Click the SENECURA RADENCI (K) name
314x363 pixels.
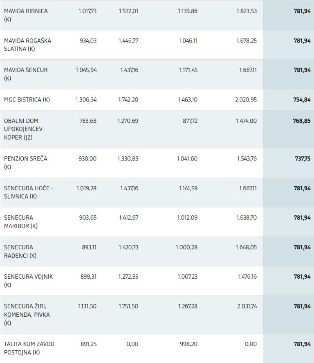pyautogui.click(x=20, y=251)
